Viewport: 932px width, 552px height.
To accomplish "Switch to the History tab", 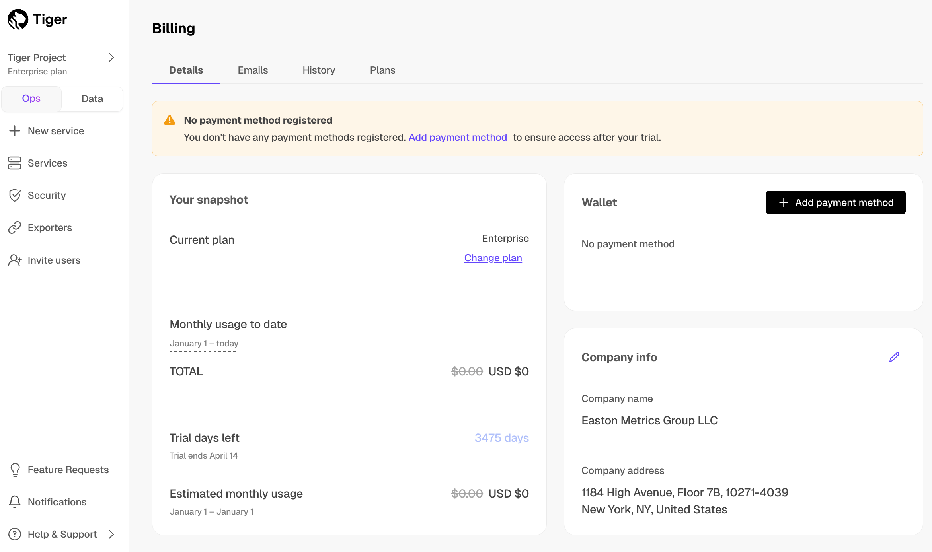I will click(x=319, y=70).
